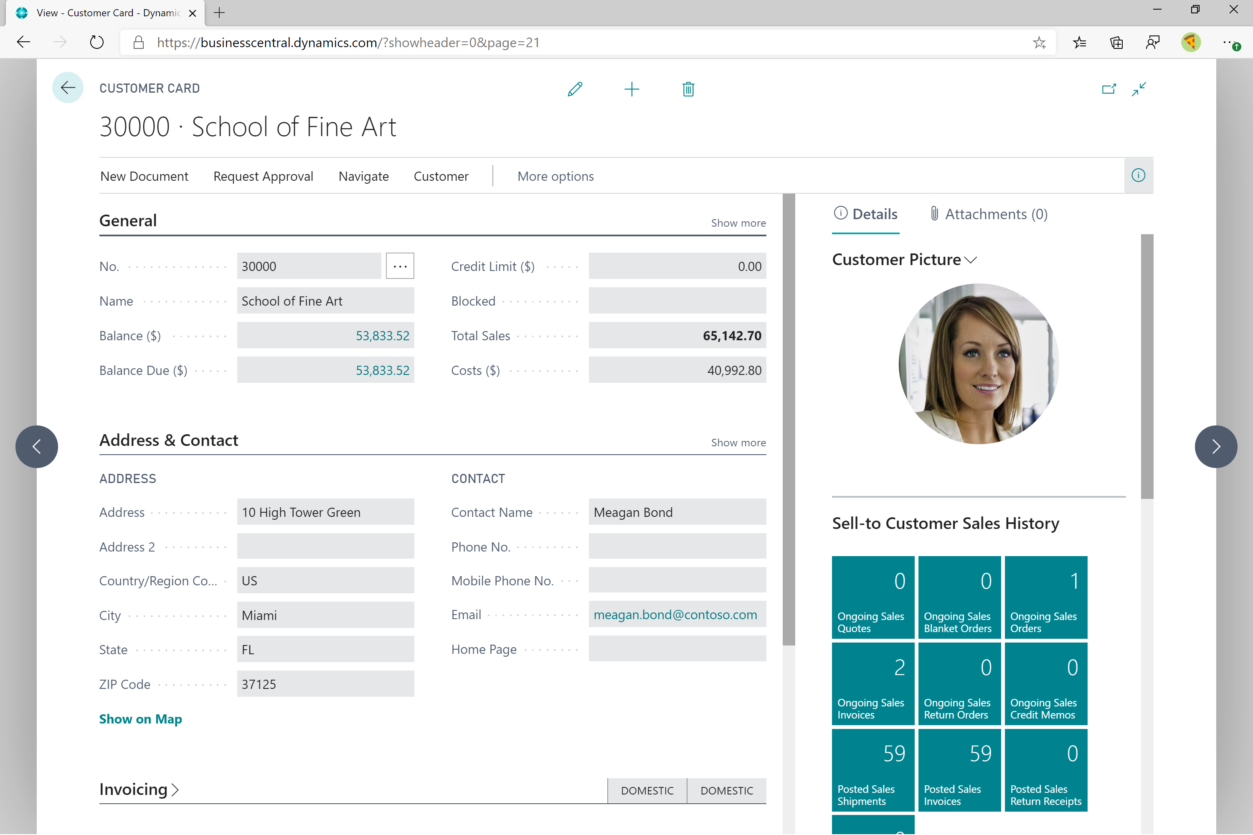Click the Show on Map link

click(141, 719)
